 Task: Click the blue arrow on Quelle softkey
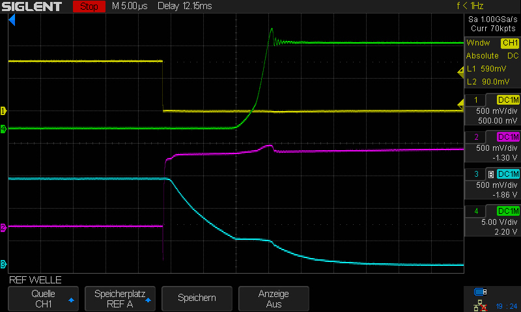pyautogui.click(x=71, y=300)
